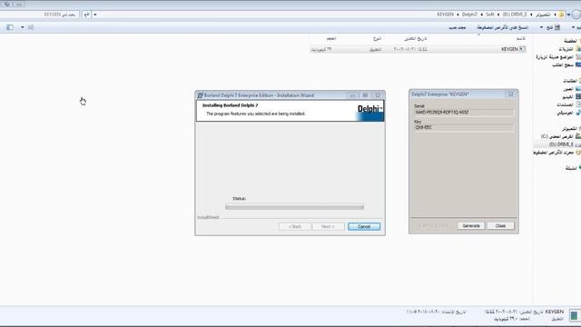Screen dimensions: 581x327
Task: Click the مجلد جديد (New folder) toolbar button
Action: tap(457, 27)
